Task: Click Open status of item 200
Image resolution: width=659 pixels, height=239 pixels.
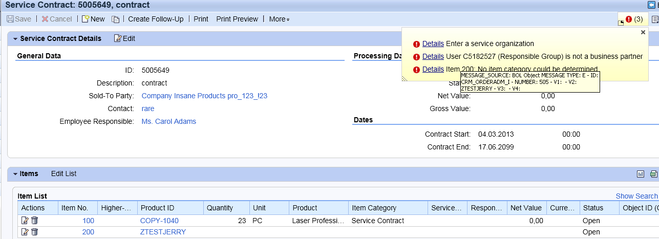Action: coord(591,232)
